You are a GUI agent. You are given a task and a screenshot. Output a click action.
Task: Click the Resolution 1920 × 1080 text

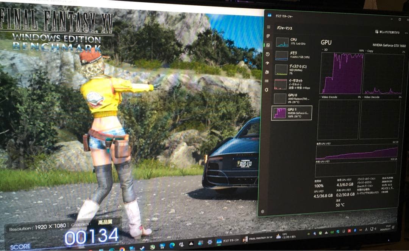click(x=37, y=228)
